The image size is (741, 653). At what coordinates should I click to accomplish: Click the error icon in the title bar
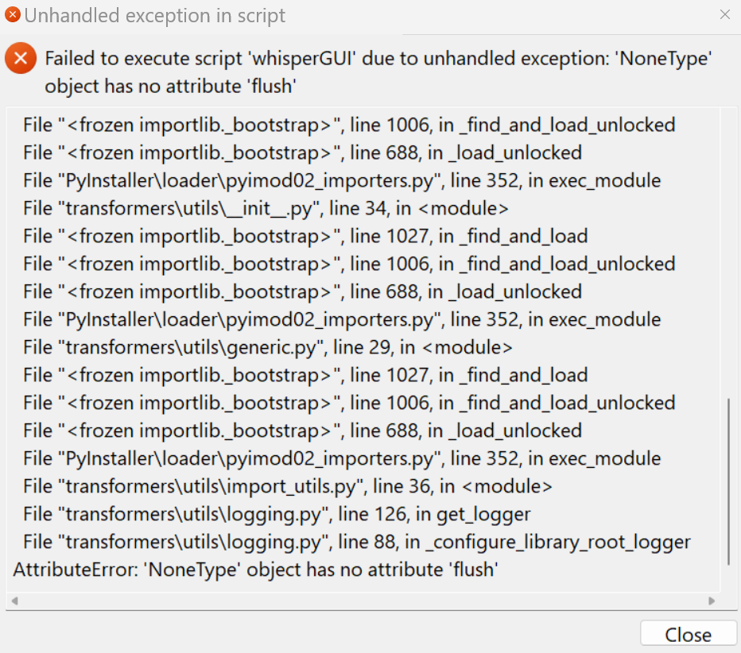pyautogui.click(x=13, y=14)
